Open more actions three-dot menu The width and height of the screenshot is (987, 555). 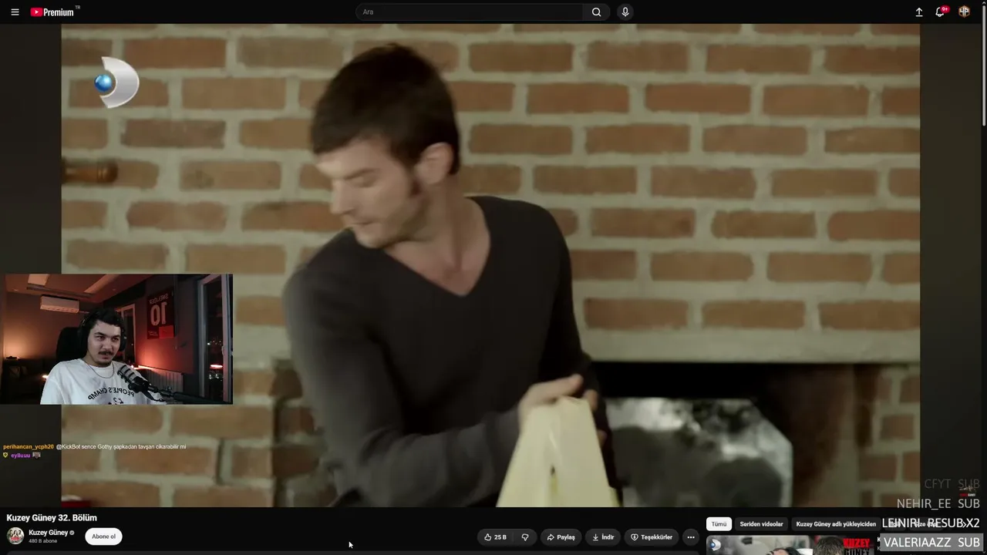coord(691,537)
